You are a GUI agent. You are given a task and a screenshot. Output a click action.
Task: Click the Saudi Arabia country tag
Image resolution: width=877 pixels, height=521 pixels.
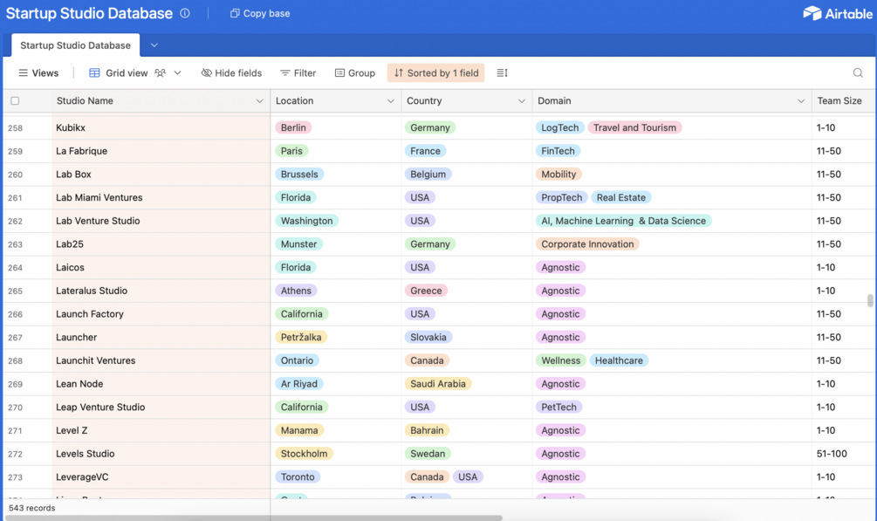pyautogui.click(x=438, y=384)
